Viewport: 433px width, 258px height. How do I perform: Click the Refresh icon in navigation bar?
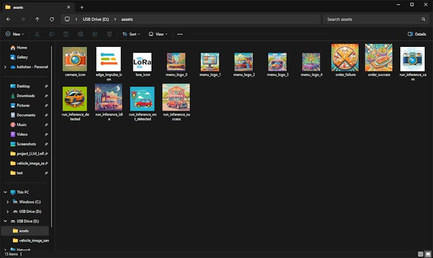coord(52,19)
